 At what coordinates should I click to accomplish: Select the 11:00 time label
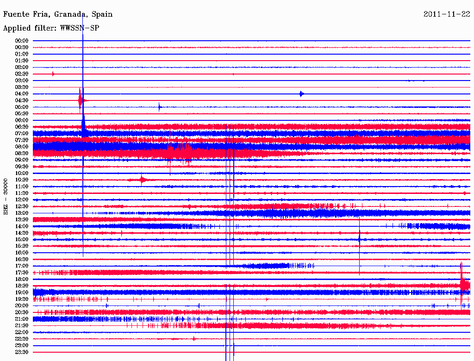click(x=22, y=187)
